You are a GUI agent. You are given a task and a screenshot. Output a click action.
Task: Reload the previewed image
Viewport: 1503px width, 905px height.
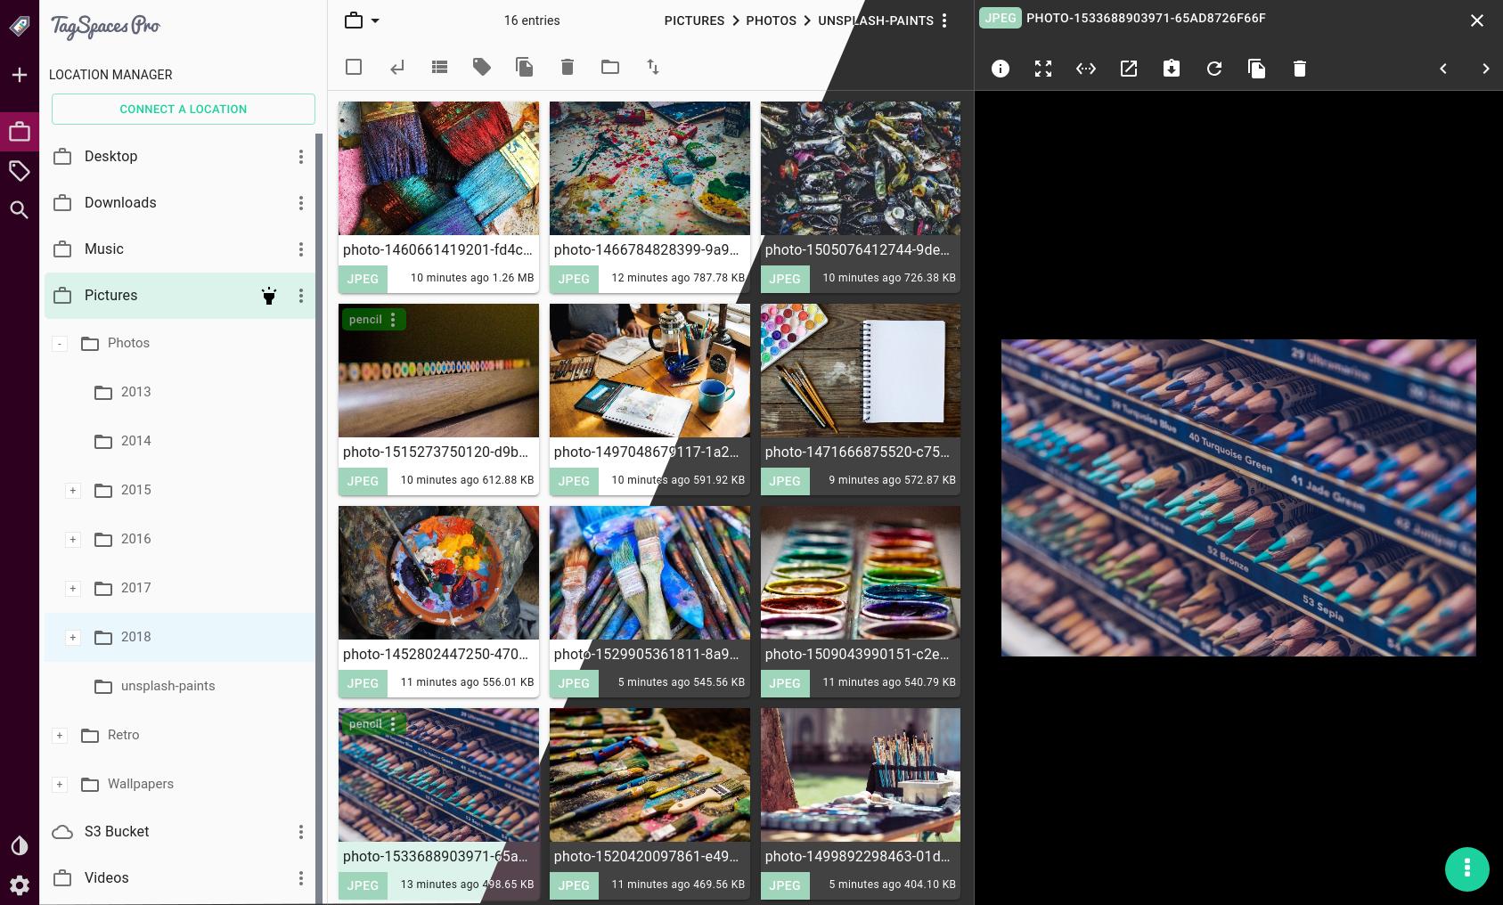(1213, 69)
